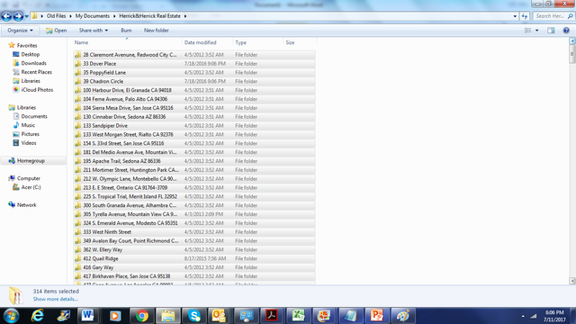
Task: Open the Share with dropdown
Action: pyautogui.click(x=94, y=31)
